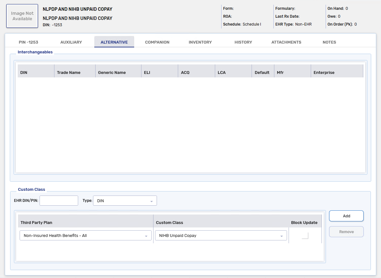The image size is (381, 278).
Task: Click the 'Owe: 0' text
Action: click(x=334, y=16)
